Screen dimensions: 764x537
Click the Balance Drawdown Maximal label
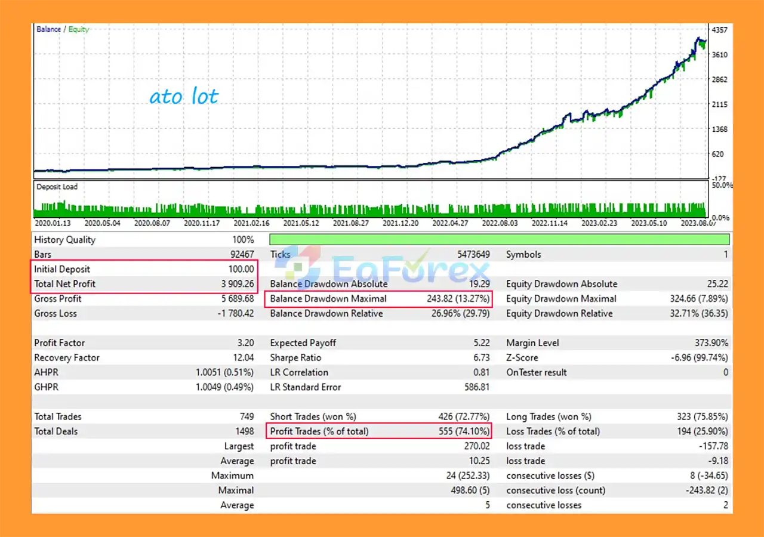point(328,298)
